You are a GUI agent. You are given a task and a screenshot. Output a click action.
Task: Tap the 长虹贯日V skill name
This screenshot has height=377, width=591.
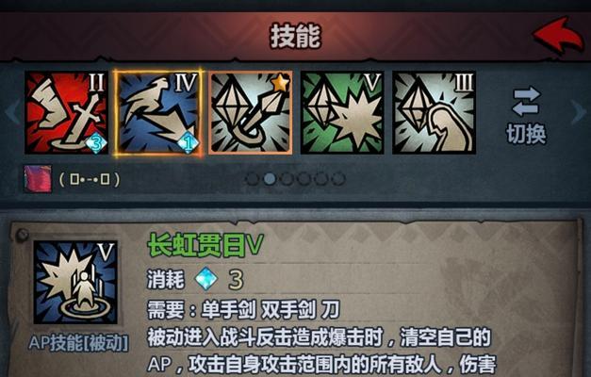pos(205,245)
